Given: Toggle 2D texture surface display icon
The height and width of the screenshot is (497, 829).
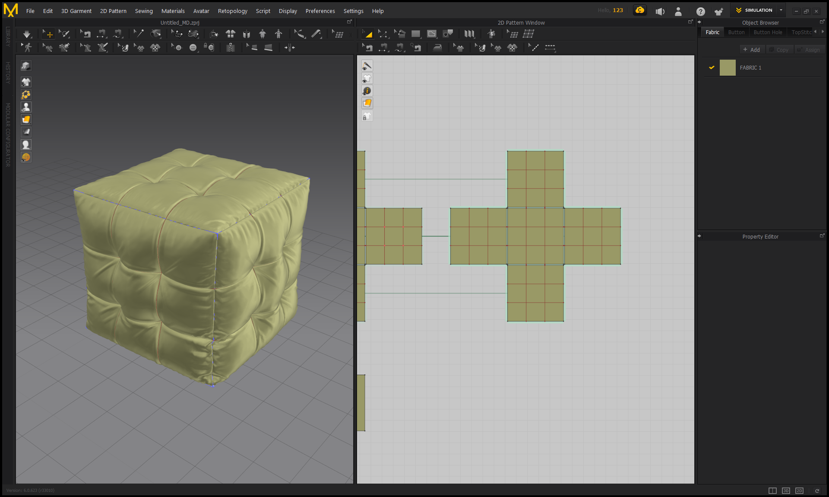Looking at the screenshot, I should pyautogui.click(x=367, y=103).
